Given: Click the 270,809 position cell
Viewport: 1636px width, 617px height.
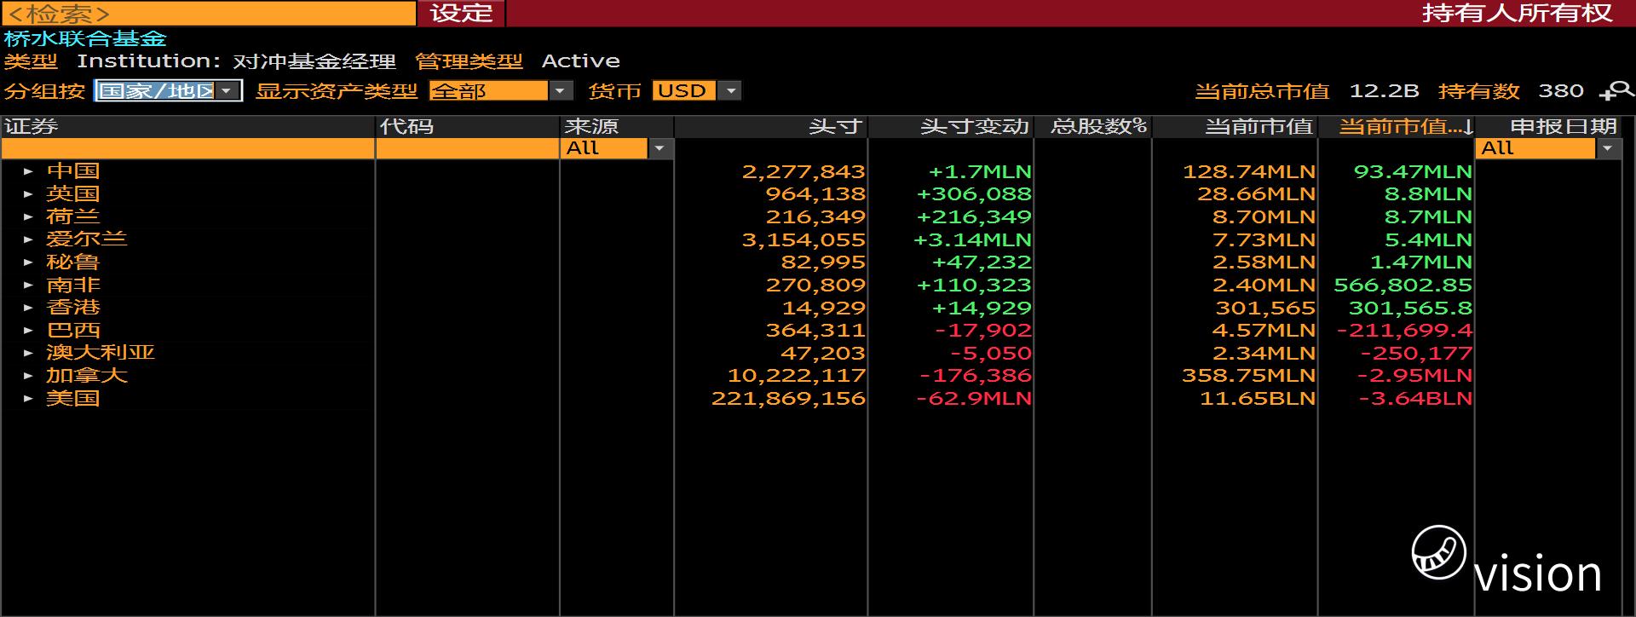Looking at the screenshot, I should point(815,285).
